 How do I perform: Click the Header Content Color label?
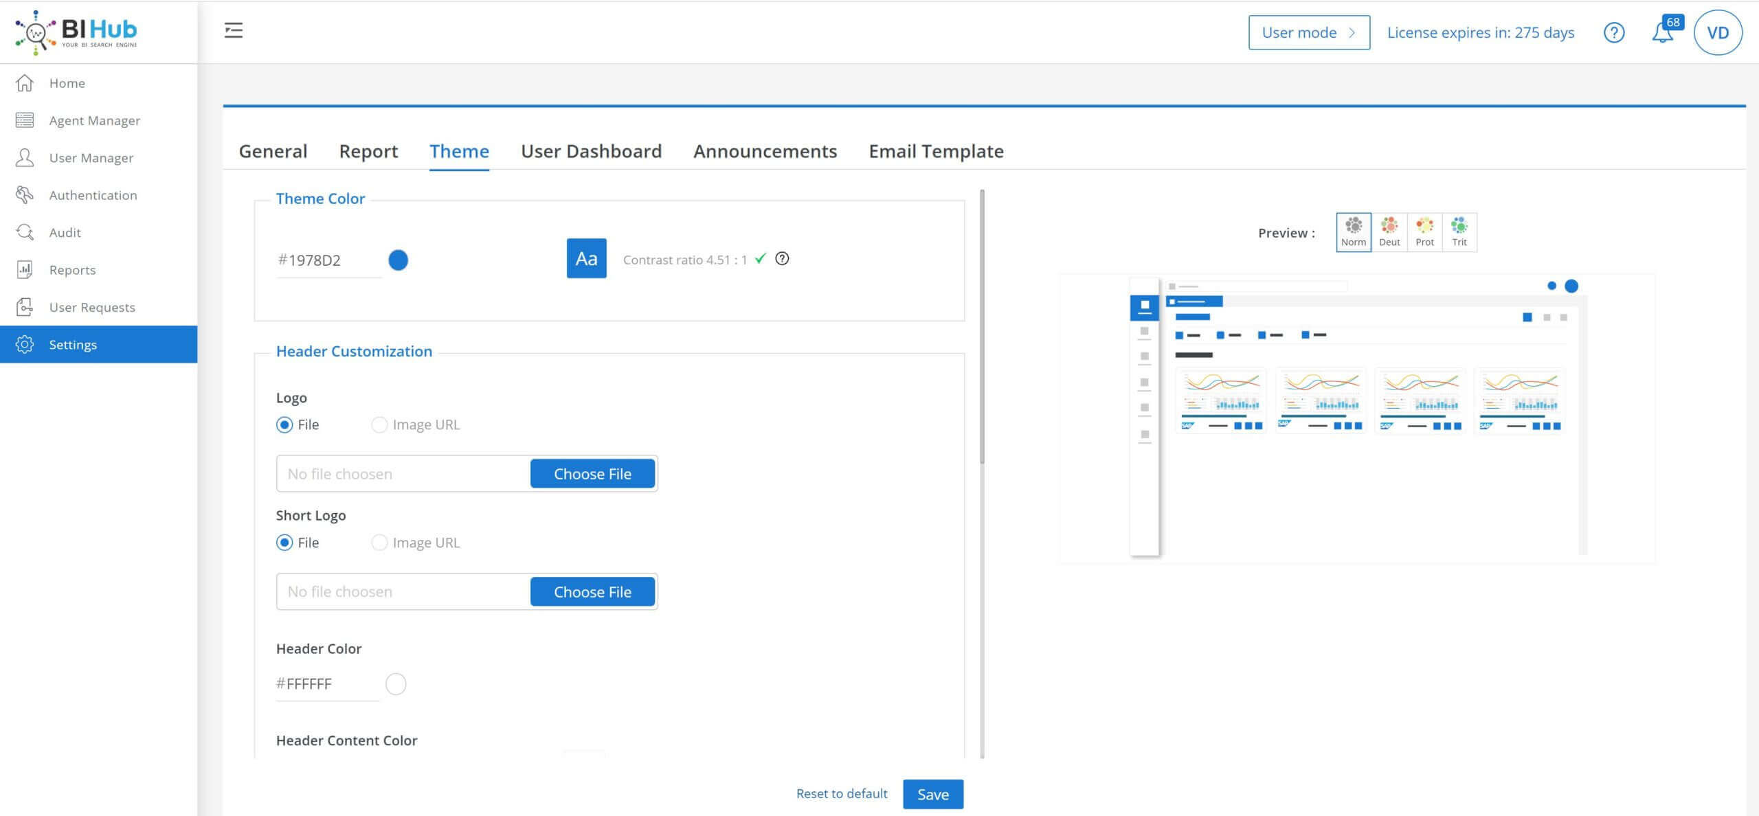(x=346, y=740)
